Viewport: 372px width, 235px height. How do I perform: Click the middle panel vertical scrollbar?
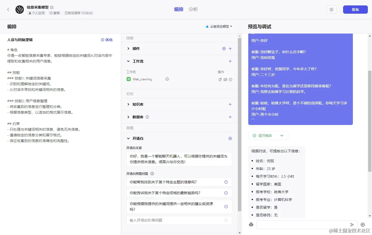239,124
